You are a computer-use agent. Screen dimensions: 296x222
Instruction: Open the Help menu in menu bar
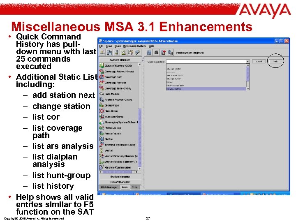point(151,46)
